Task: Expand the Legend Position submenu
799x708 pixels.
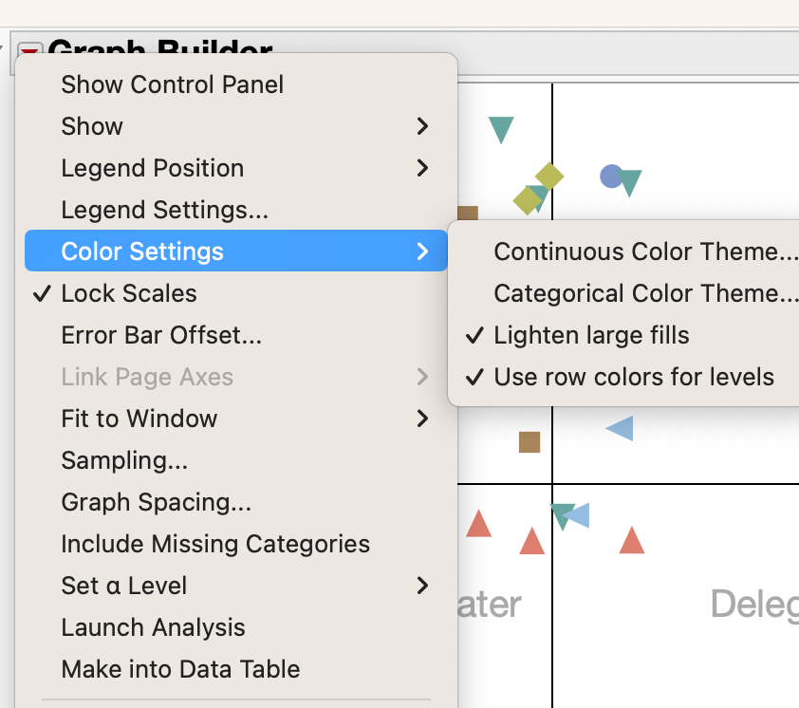Action: pos(152,168)
